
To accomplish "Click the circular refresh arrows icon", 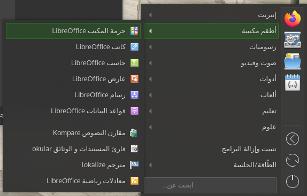I will click(293, 160).
